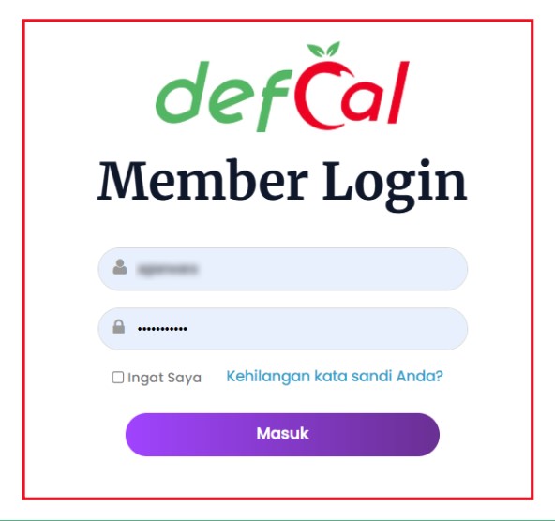Click the word 'Login' in the heading
The image size is (555, 521).
[x=395, y=186]
